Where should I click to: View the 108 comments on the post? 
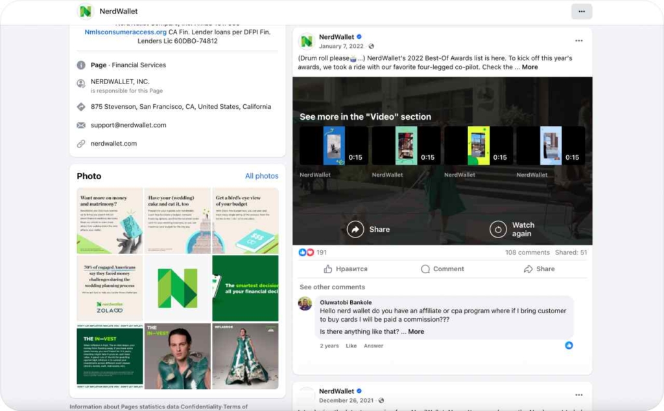tap(527, 252)
